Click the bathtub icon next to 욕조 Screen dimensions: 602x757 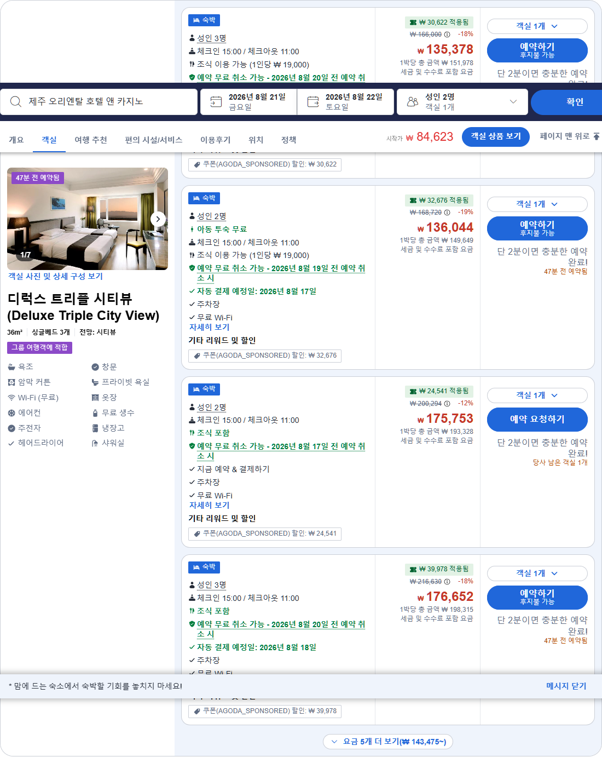point(11,367)
